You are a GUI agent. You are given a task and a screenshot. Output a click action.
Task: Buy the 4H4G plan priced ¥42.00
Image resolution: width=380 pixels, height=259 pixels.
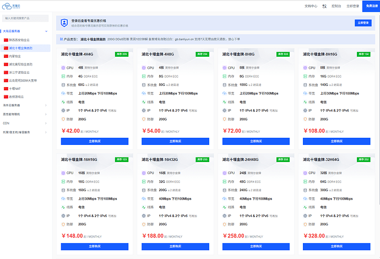(95, 142)
